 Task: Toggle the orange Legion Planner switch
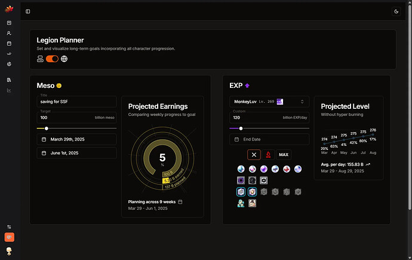(x=52, y=59)
